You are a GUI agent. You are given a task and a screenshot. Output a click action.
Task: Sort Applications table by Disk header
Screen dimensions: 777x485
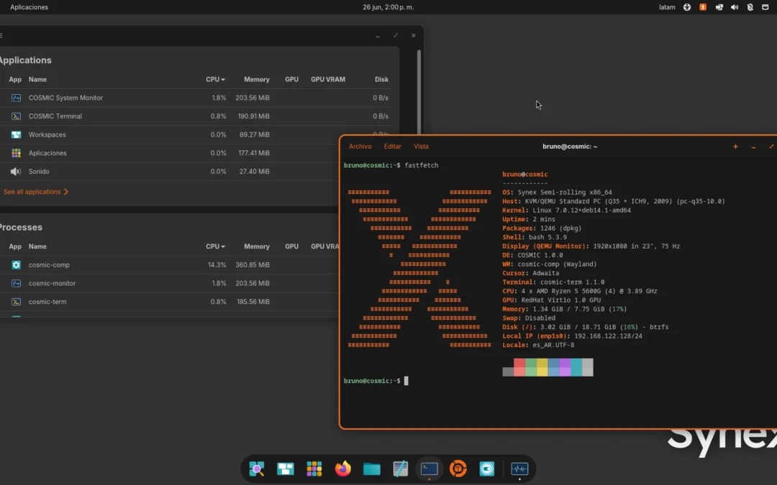tap(381, 79)
